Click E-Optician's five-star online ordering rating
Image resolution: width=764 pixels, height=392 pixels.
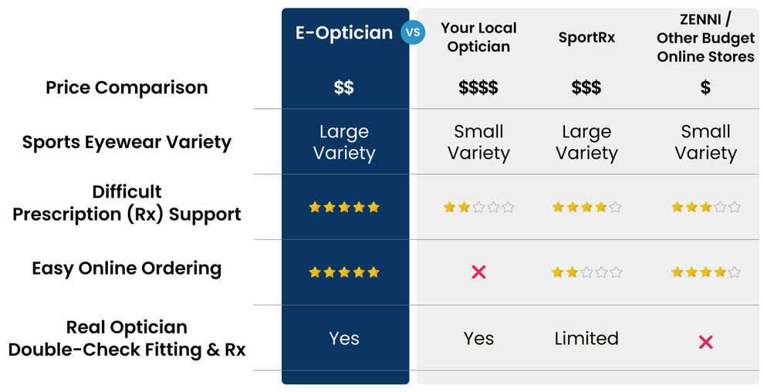click(x=344, y=272)
